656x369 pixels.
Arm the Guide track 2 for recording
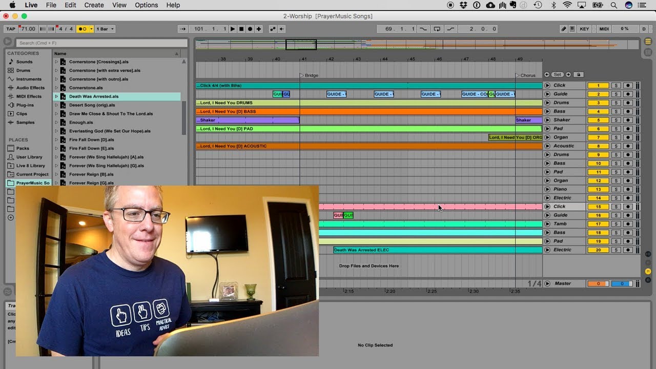coord(628,94)
